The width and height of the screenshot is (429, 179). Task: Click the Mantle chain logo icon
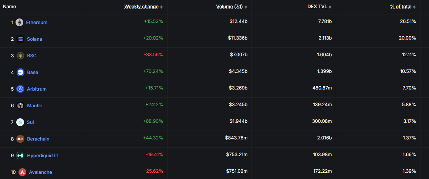click(20, 106)
